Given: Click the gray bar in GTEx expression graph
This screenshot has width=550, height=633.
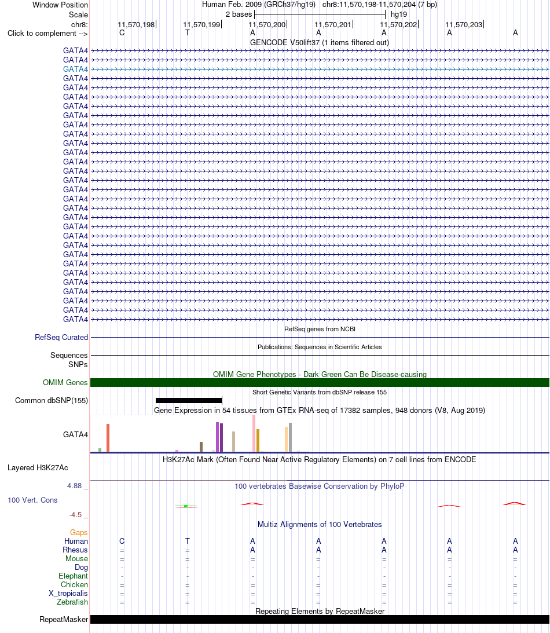Looking at the screenshot, I should point(290,437).
